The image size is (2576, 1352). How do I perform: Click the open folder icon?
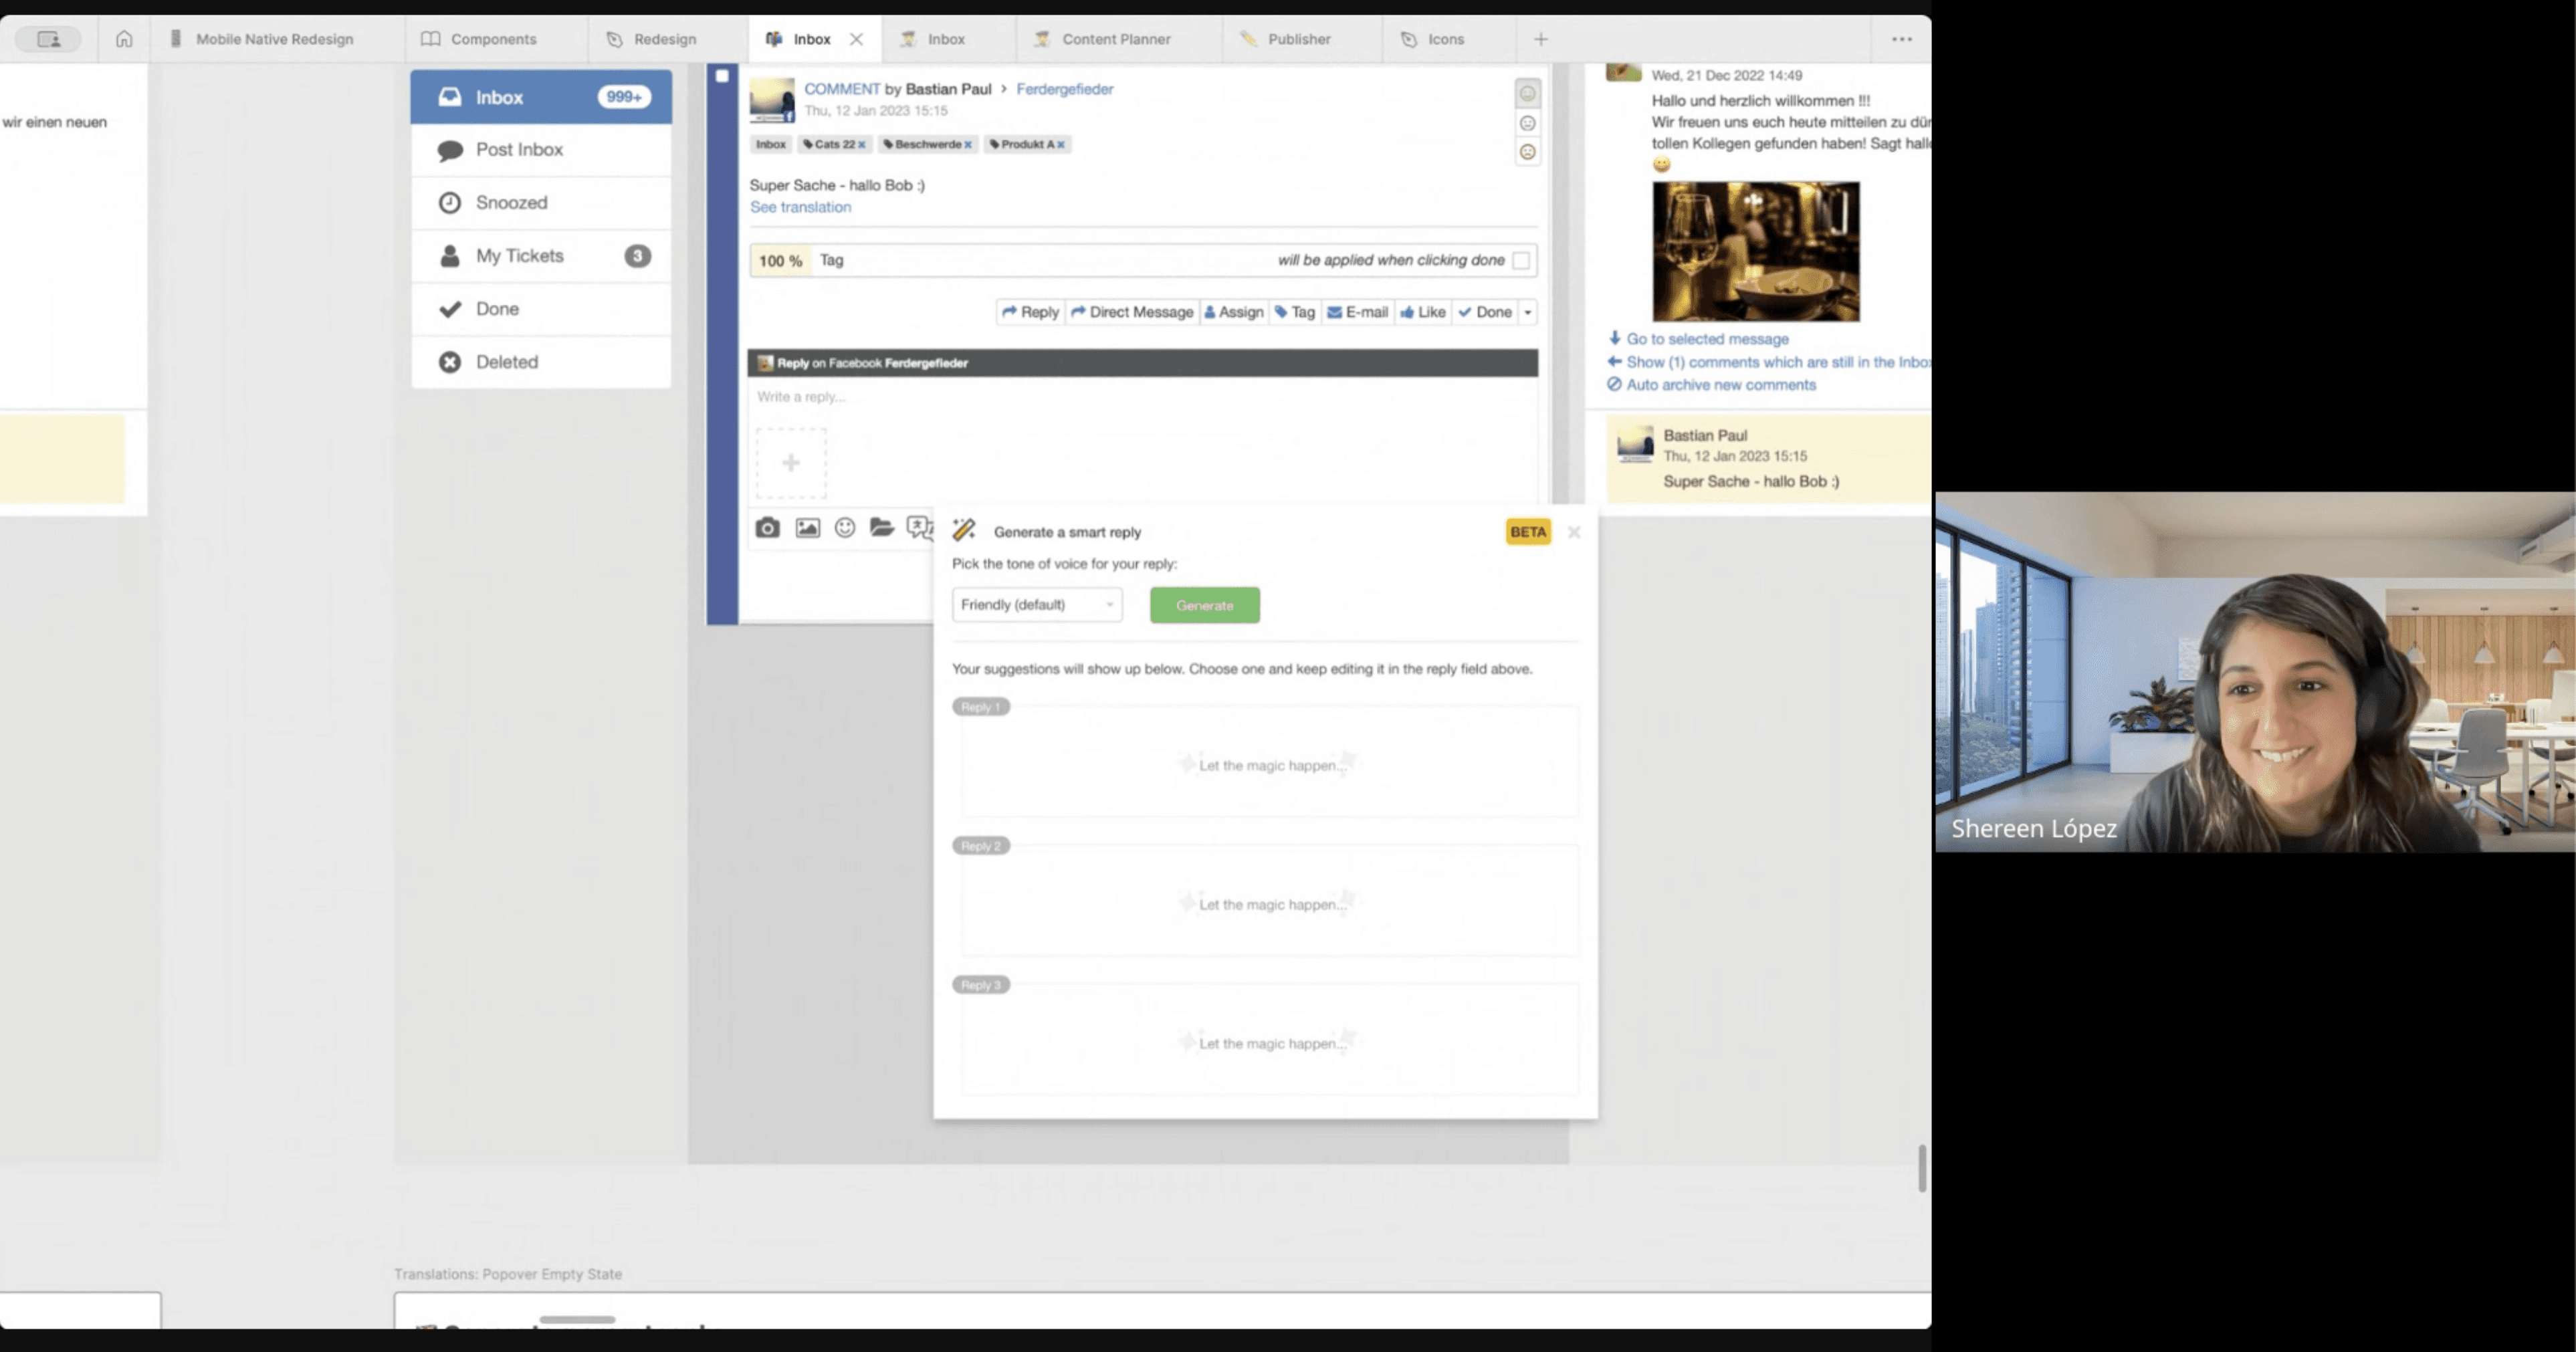[881, 527]
